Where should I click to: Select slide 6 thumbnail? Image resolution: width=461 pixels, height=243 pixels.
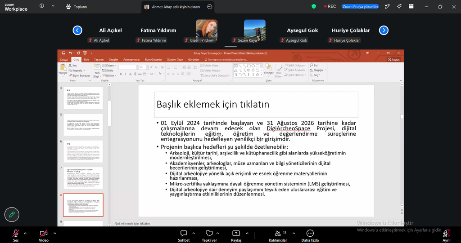coord(83,151)
